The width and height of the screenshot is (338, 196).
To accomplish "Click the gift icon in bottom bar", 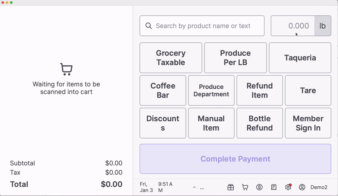I will (231, 187).
